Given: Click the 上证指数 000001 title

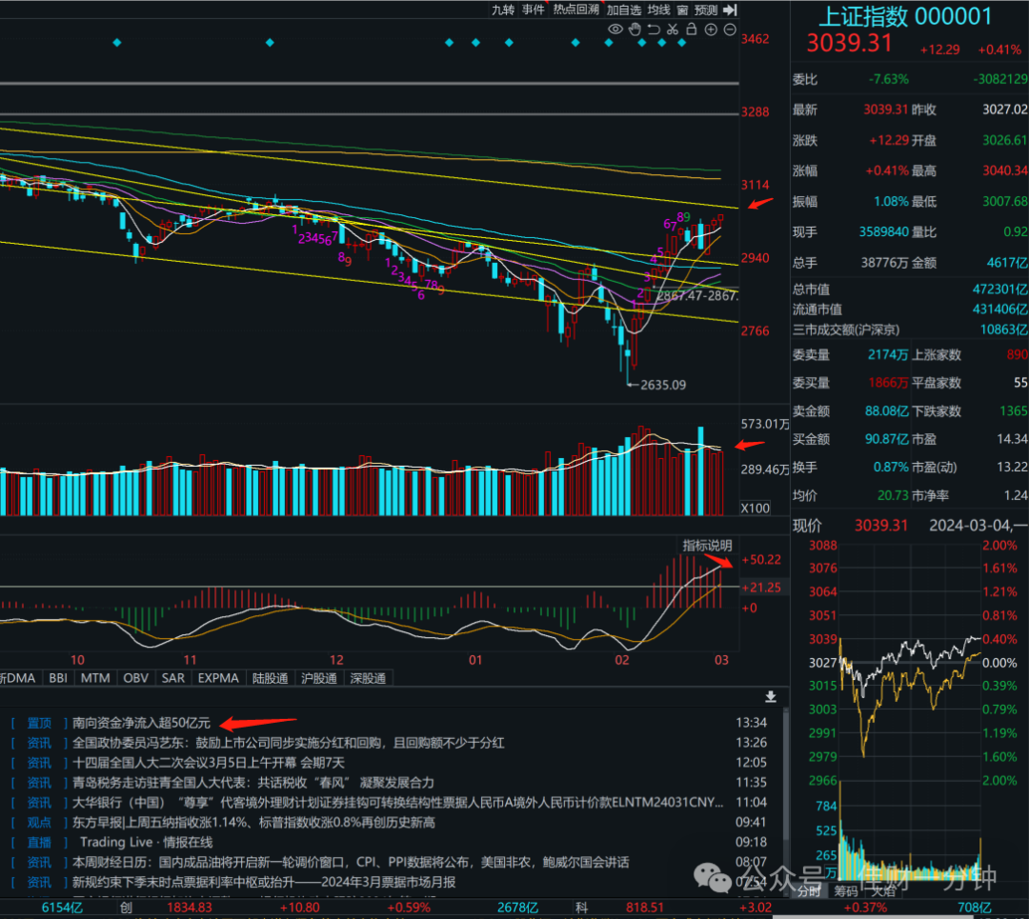Looking at the screenshot, I should click(905, 16).
